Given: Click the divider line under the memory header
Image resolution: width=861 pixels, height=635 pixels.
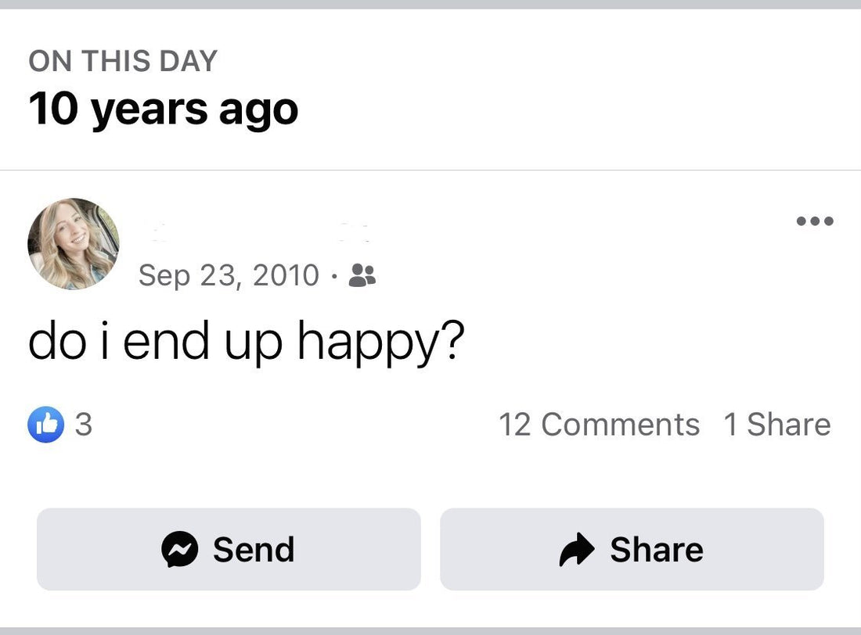Looking at the screenshot, I should (x=430, y=170).
